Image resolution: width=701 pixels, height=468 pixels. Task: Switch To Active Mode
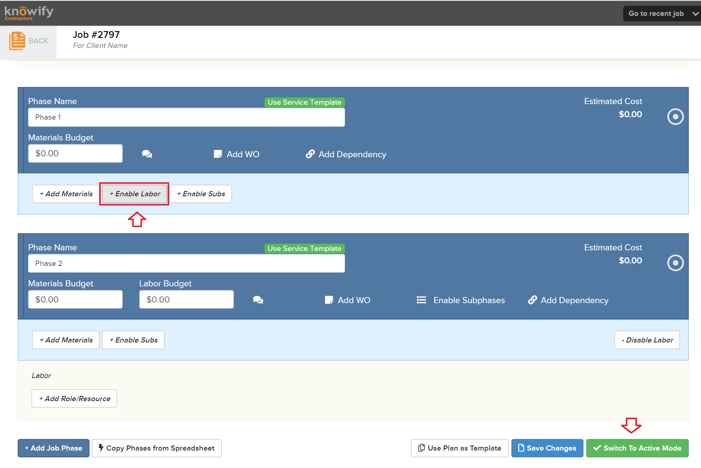[x=637, y=448]
